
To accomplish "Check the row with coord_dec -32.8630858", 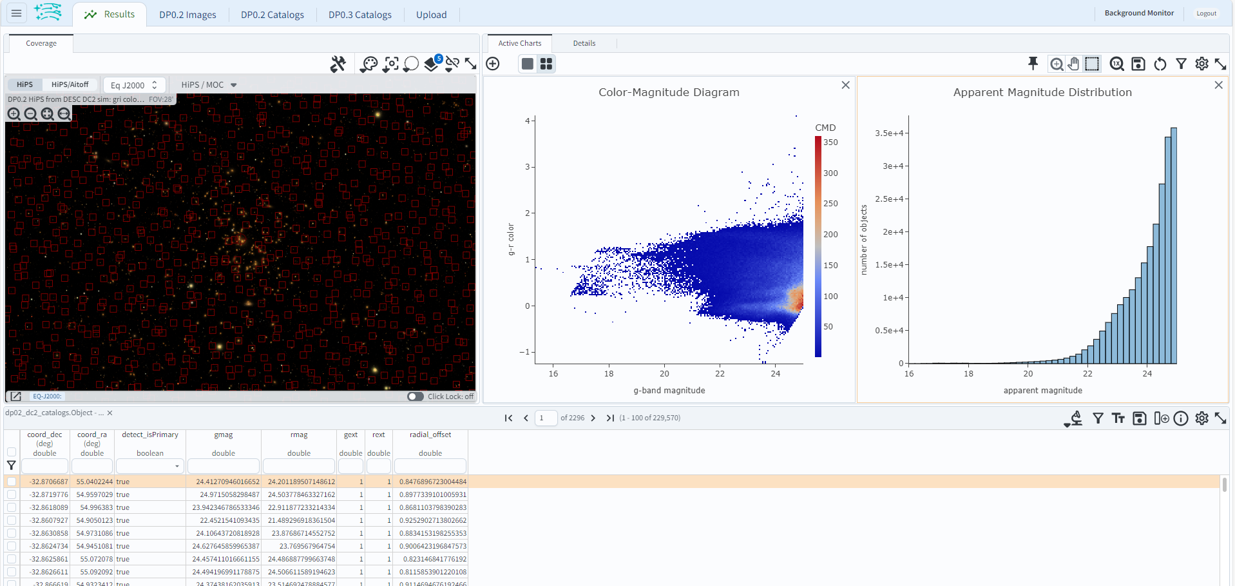I will point(12,533).
